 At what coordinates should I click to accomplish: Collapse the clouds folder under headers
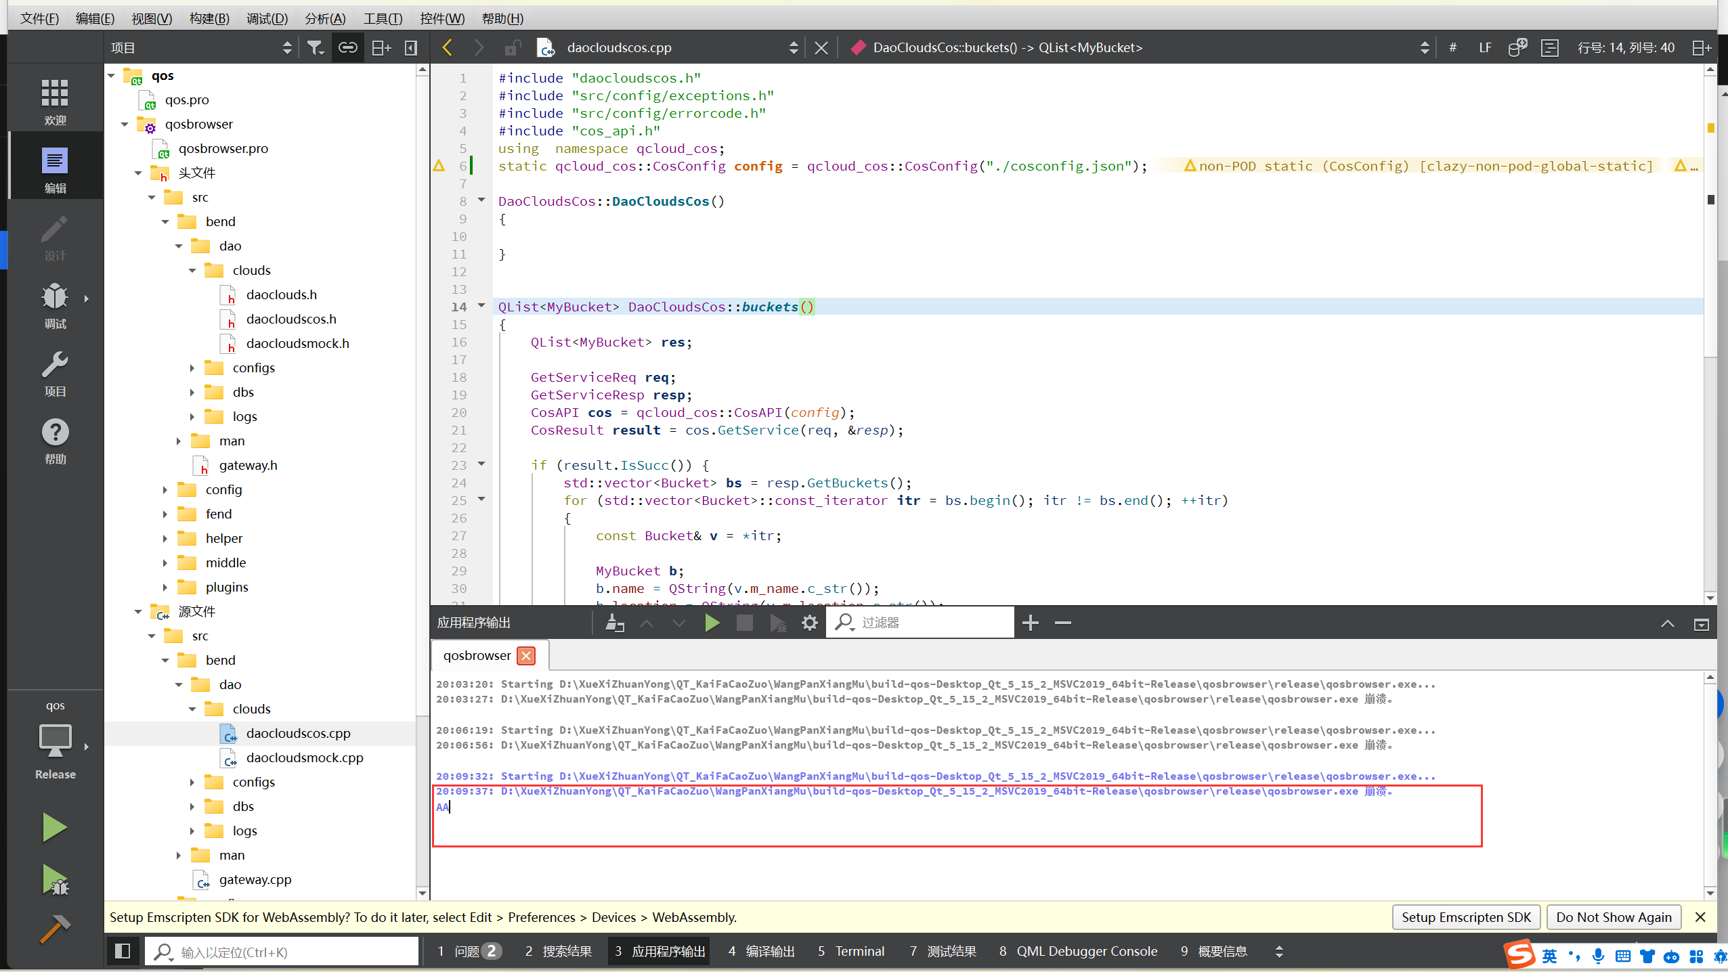pos(192,271)
